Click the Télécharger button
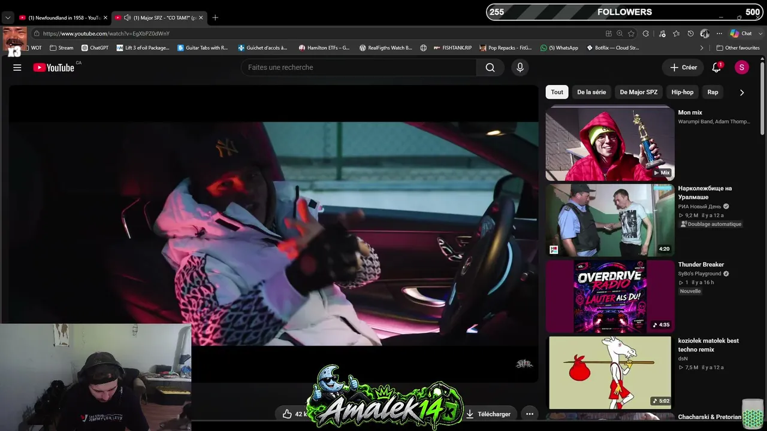Image resolution: width=767 pixels, height=431 pixels. pyautogui.click(x=488, y=414)
